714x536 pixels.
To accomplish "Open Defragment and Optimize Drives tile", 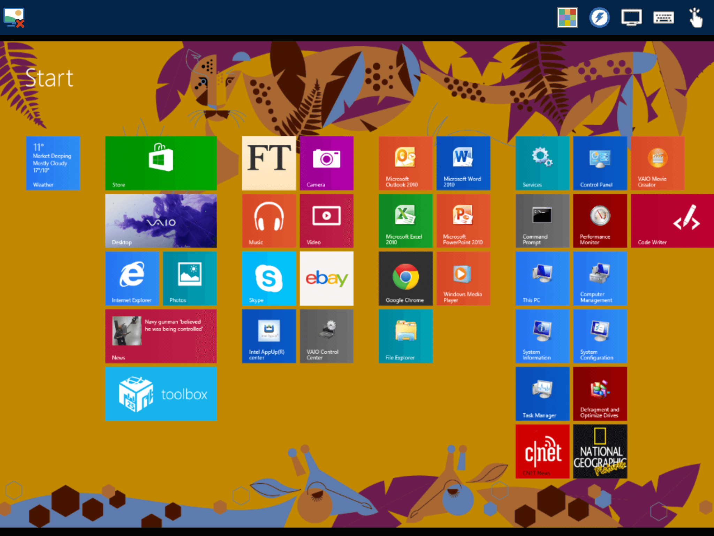I will tap(600, 394).
